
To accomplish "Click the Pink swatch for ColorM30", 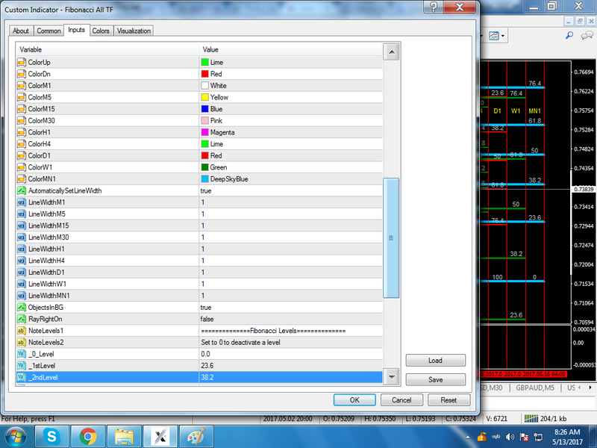I will (204, 121).
